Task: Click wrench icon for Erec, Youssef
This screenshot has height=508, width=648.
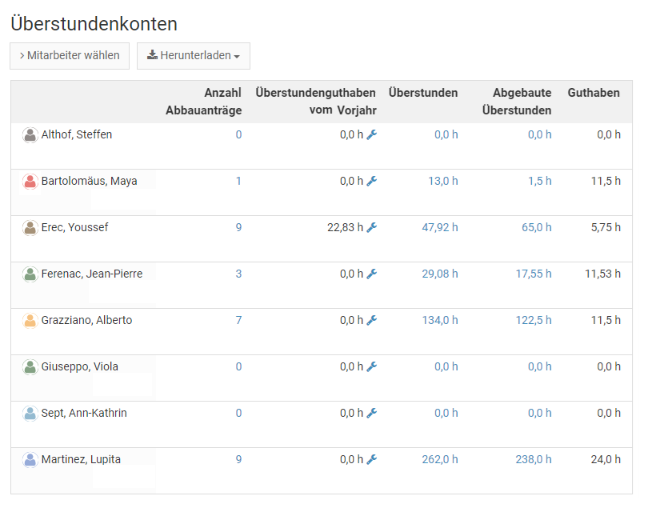Action: tap(371, 228)
